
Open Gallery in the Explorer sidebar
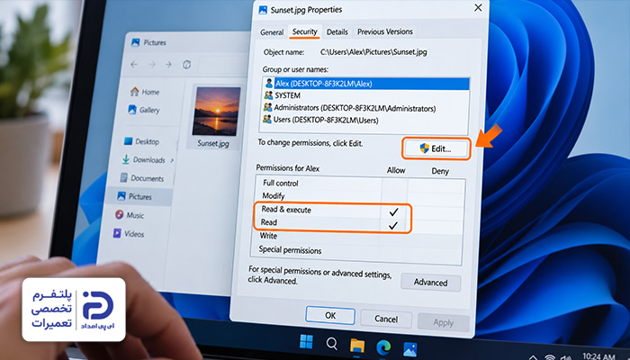143,110
